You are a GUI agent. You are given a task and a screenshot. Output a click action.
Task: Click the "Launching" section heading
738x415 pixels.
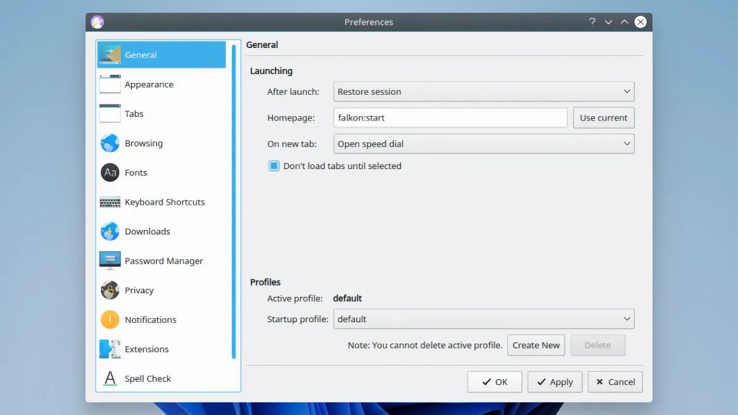271,71
